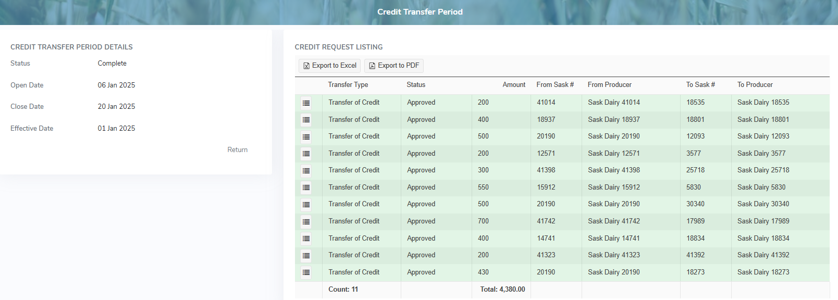Click details icon for Sask Dairy 12571 row
Image resolution: width=838 pixels, height=300 pixels.
point(306,154)
